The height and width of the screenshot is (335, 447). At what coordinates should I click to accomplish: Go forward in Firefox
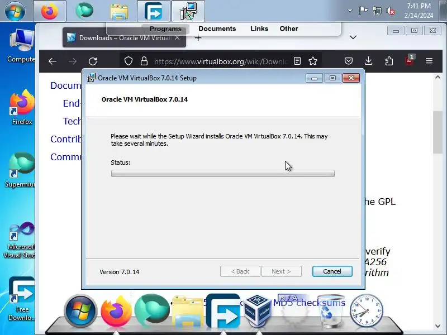click(73, 61)
